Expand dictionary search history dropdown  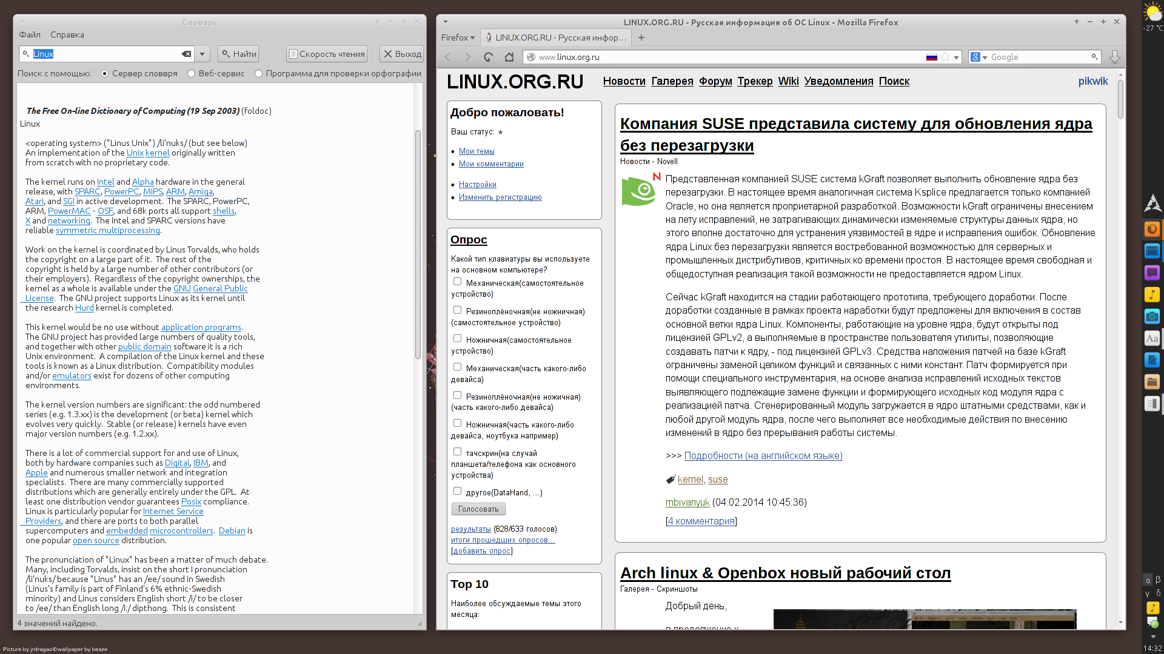coord(202,54)
